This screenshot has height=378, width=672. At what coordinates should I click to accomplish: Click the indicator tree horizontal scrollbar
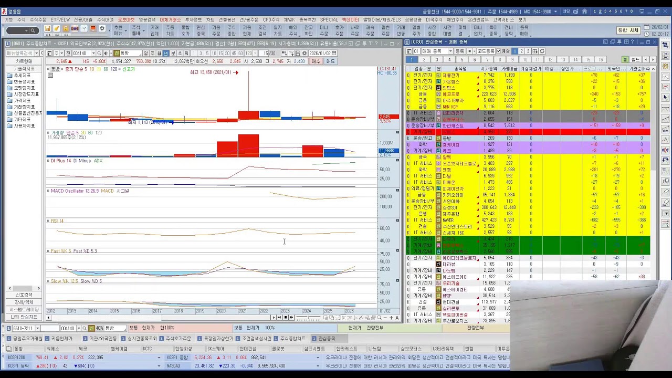[24, 288]
